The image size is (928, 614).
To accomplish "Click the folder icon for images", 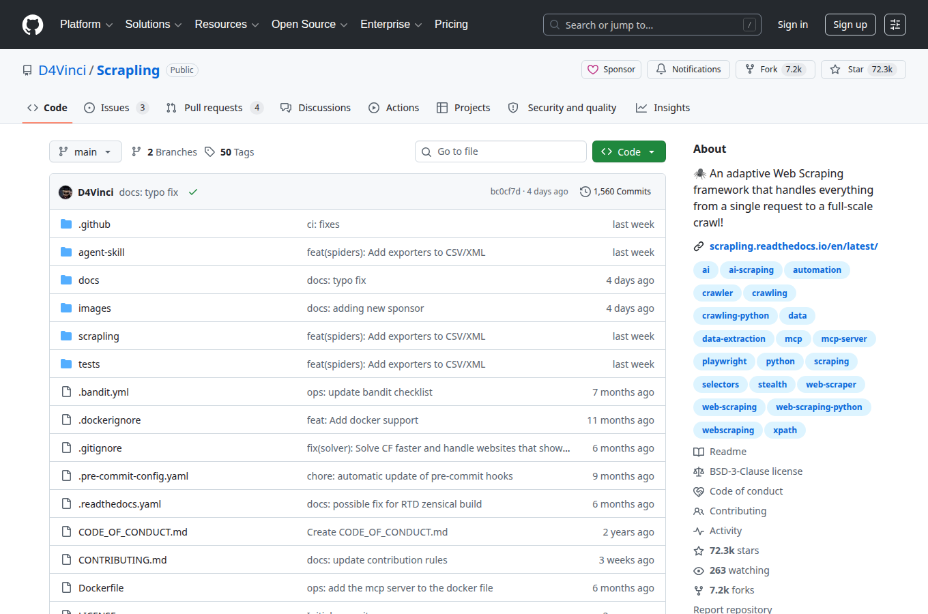I will 66,308.
